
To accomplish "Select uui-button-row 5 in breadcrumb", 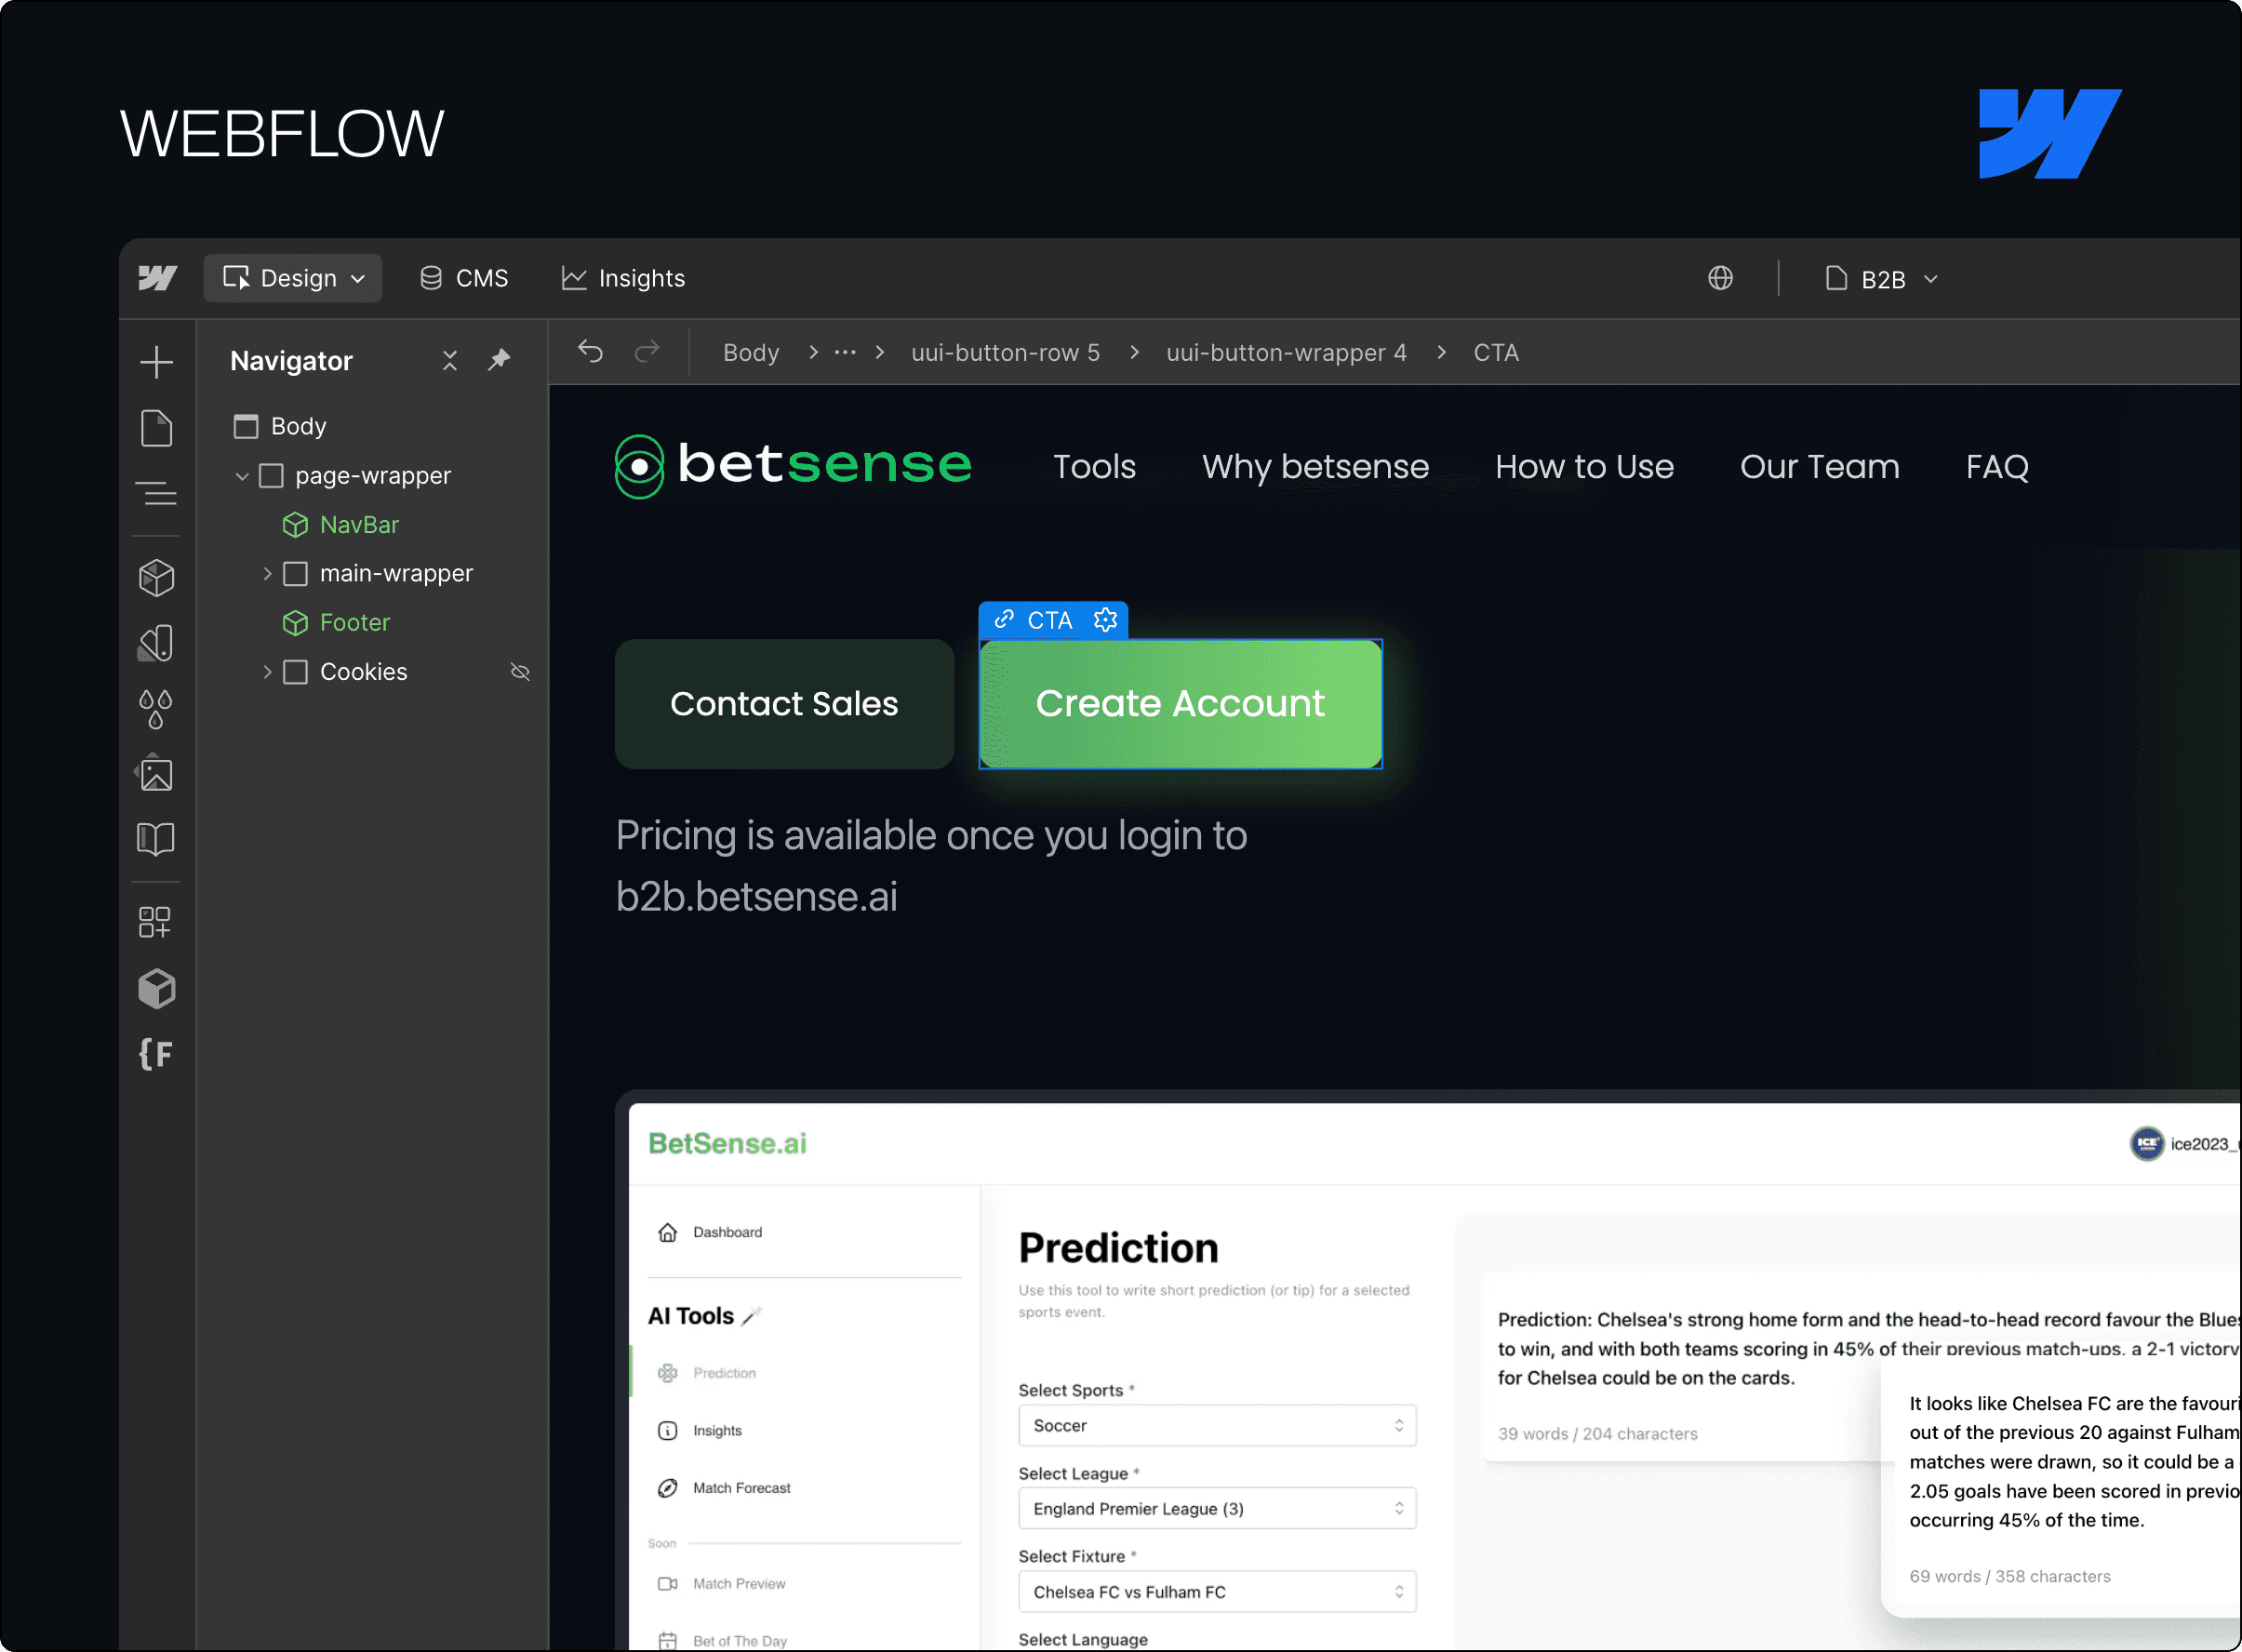I will click(1005, 352).
